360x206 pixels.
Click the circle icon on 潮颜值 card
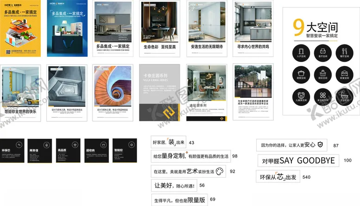[x=47, y=145]
